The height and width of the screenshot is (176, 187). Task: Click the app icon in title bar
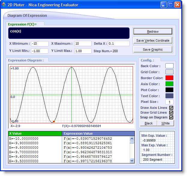coord(4,5)
